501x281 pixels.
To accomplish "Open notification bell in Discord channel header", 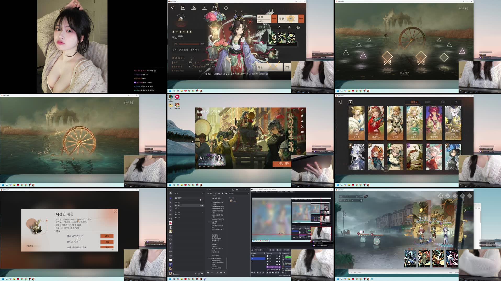I will coord(219,193).
